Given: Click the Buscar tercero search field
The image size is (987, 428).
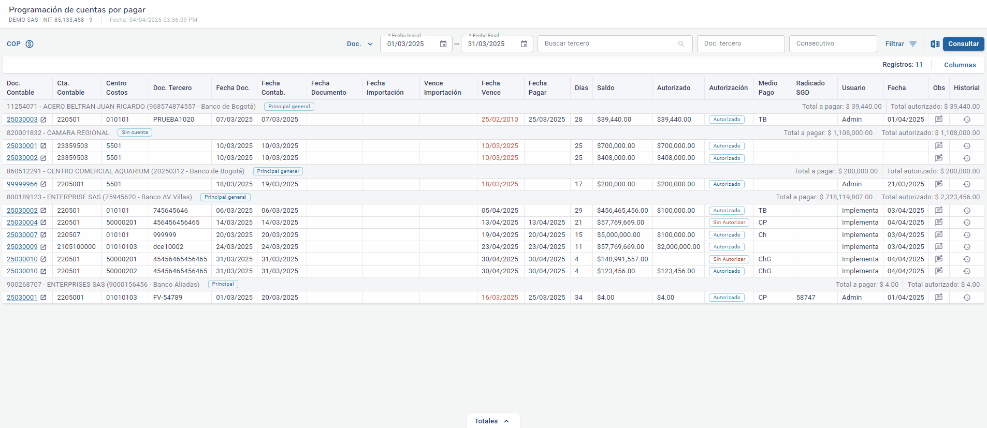Looking at the screenshot, I should point(615,44).
